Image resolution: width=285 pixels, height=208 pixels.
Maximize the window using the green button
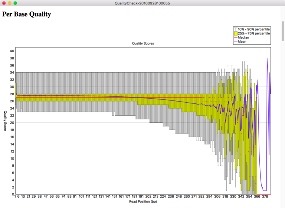[15, 3]
